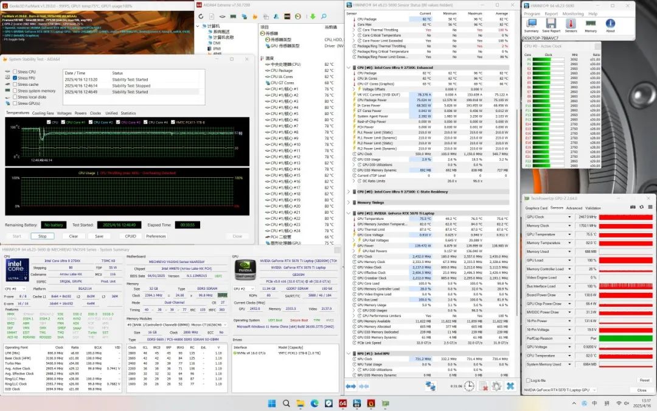
Task: Click GPU Load red graph bar in GPU-Z
Action: point(625,261)
